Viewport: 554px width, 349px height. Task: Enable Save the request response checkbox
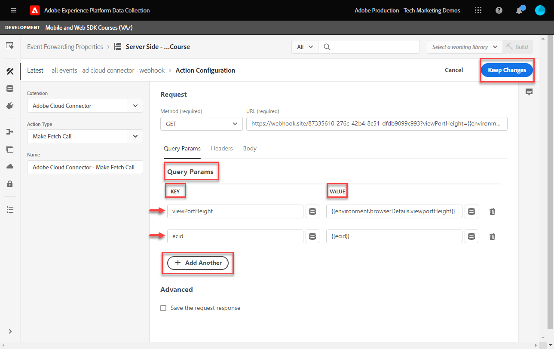tap(163, 308)
